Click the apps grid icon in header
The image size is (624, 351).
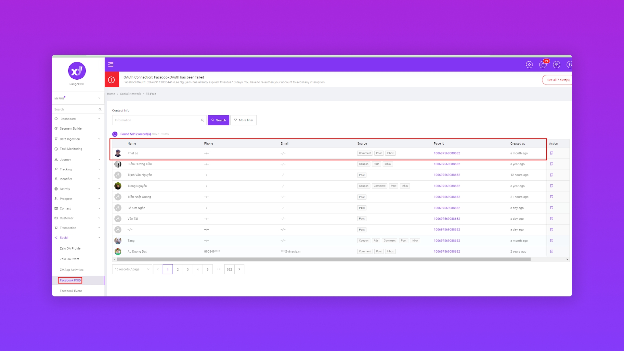coord(556,65)
